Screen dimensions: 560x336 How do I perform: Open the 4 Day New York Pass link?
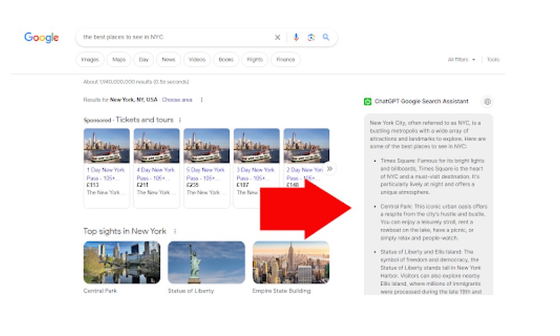pos(156,174)
